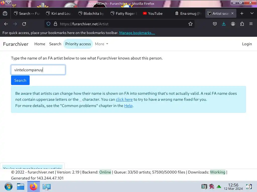257x192 pixels.
Task: Go back with the back arrow
Action: [x=6, y=24]
